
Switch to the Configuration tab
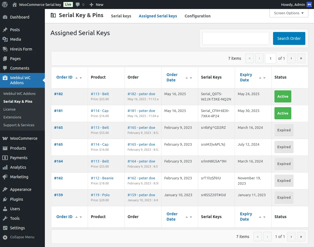tap(197, 16)
